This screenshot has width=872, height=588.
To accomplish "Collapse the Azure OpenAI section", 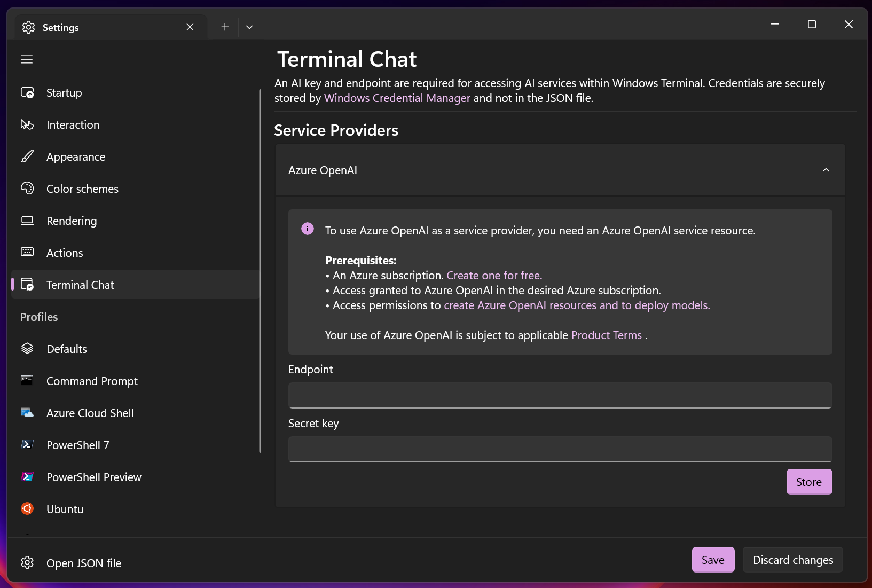I will [825, 170].
